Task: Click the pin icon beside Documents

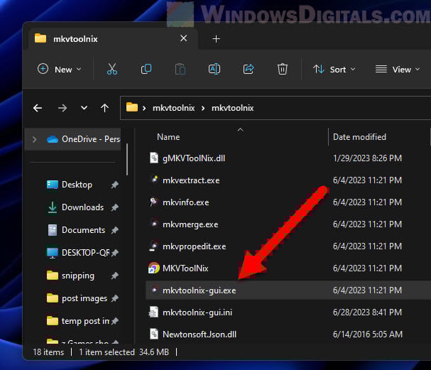Action: click(115, 230)
